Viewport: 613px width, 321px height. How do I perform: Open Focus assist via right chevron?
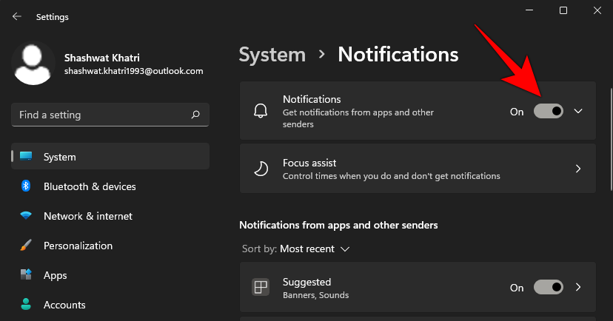(578, 169)
